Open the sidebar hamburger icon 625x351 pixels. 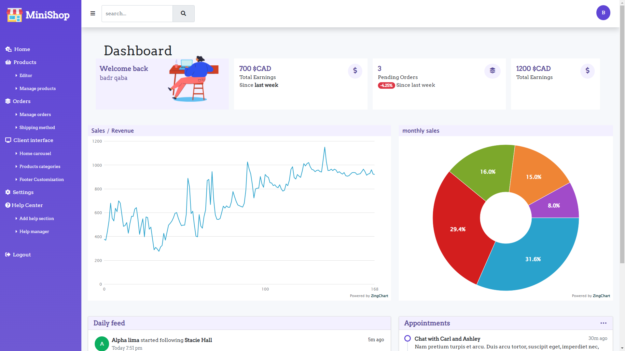pyautogui.click(x=93, y=13)
